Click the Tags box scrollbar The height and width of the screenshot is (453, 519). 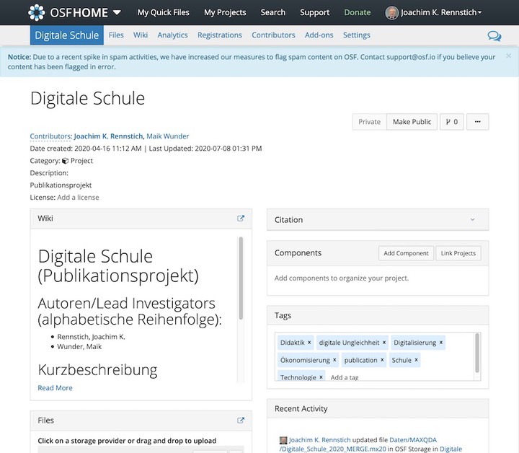(x=477, y=353)
